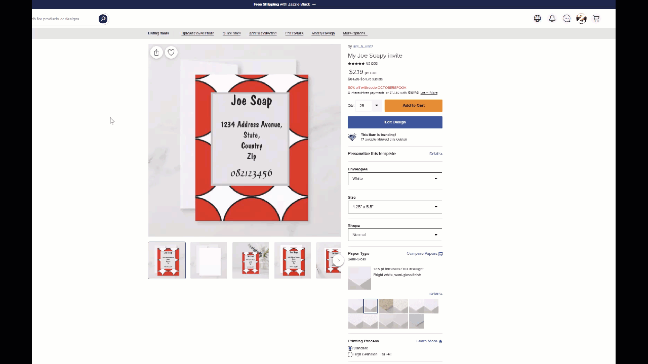Click the share icon on product image
The image size is (648, 364).
point(156,52)
